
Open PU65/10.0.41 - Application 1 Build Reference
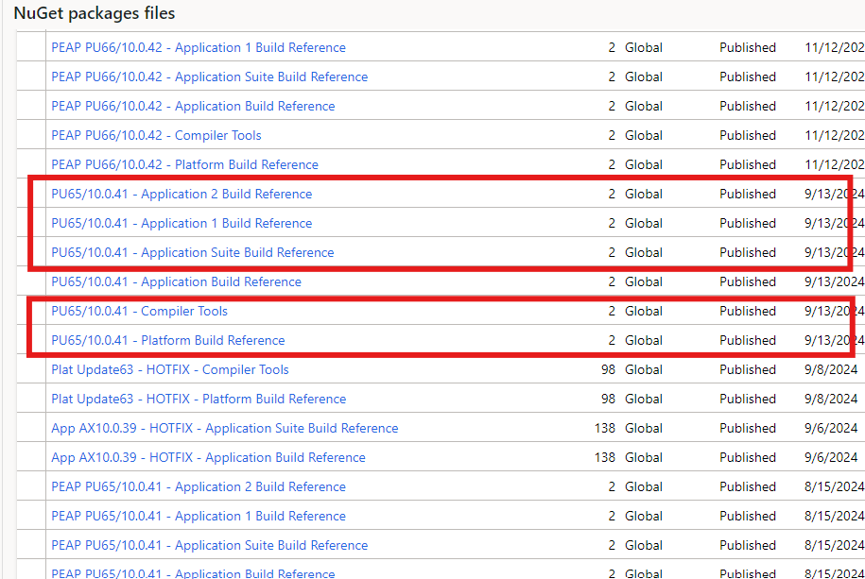pyautogui.click(x=182, y=223)
